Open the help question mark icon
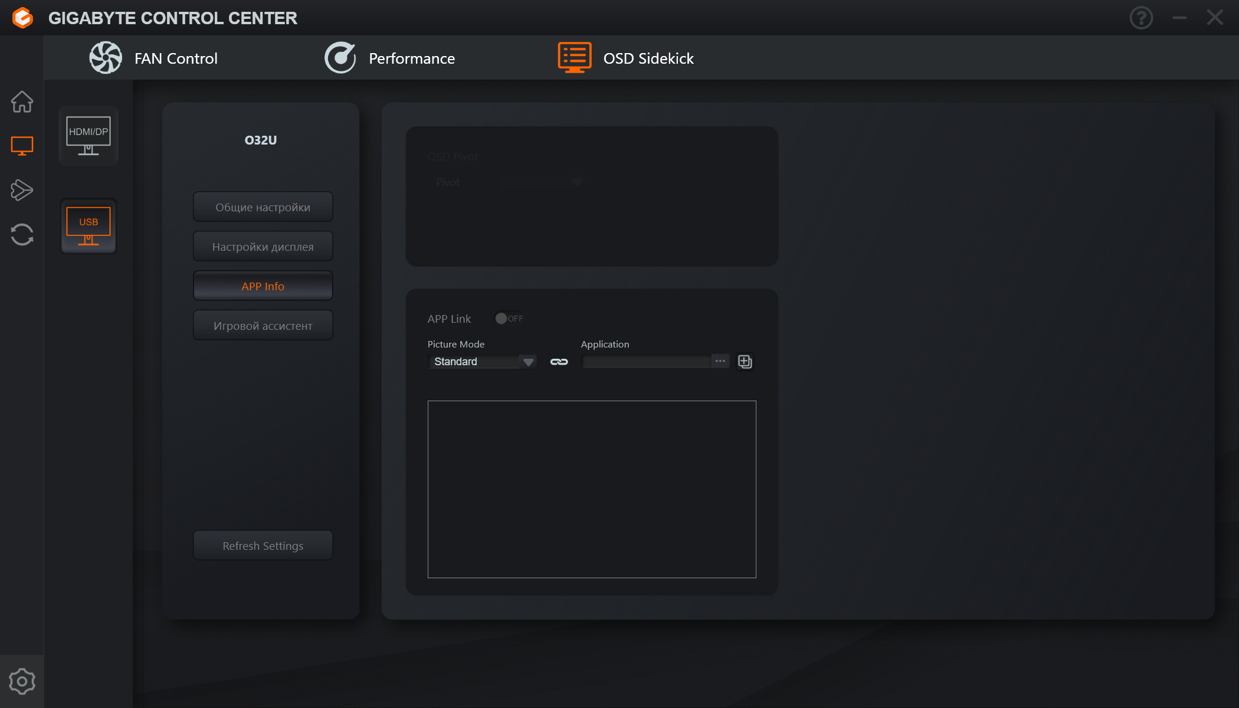Image resolution: width=1239 pixels, height=708 pixels. 1141,18
